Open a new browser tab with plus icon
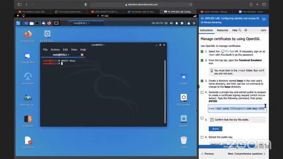Viewport: 283px width, 159px height. tap(257, 4)
